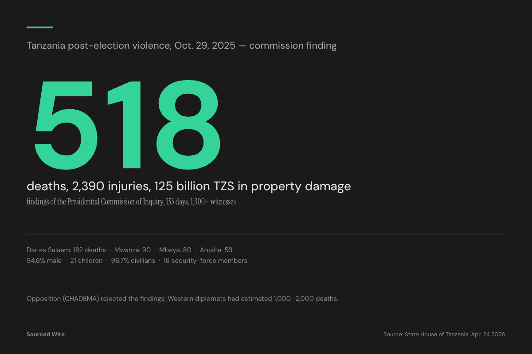The image size is (532, 354).
Task: Click the Presidential Commission of Inquiry findings line
Action: tap(131, 202)
